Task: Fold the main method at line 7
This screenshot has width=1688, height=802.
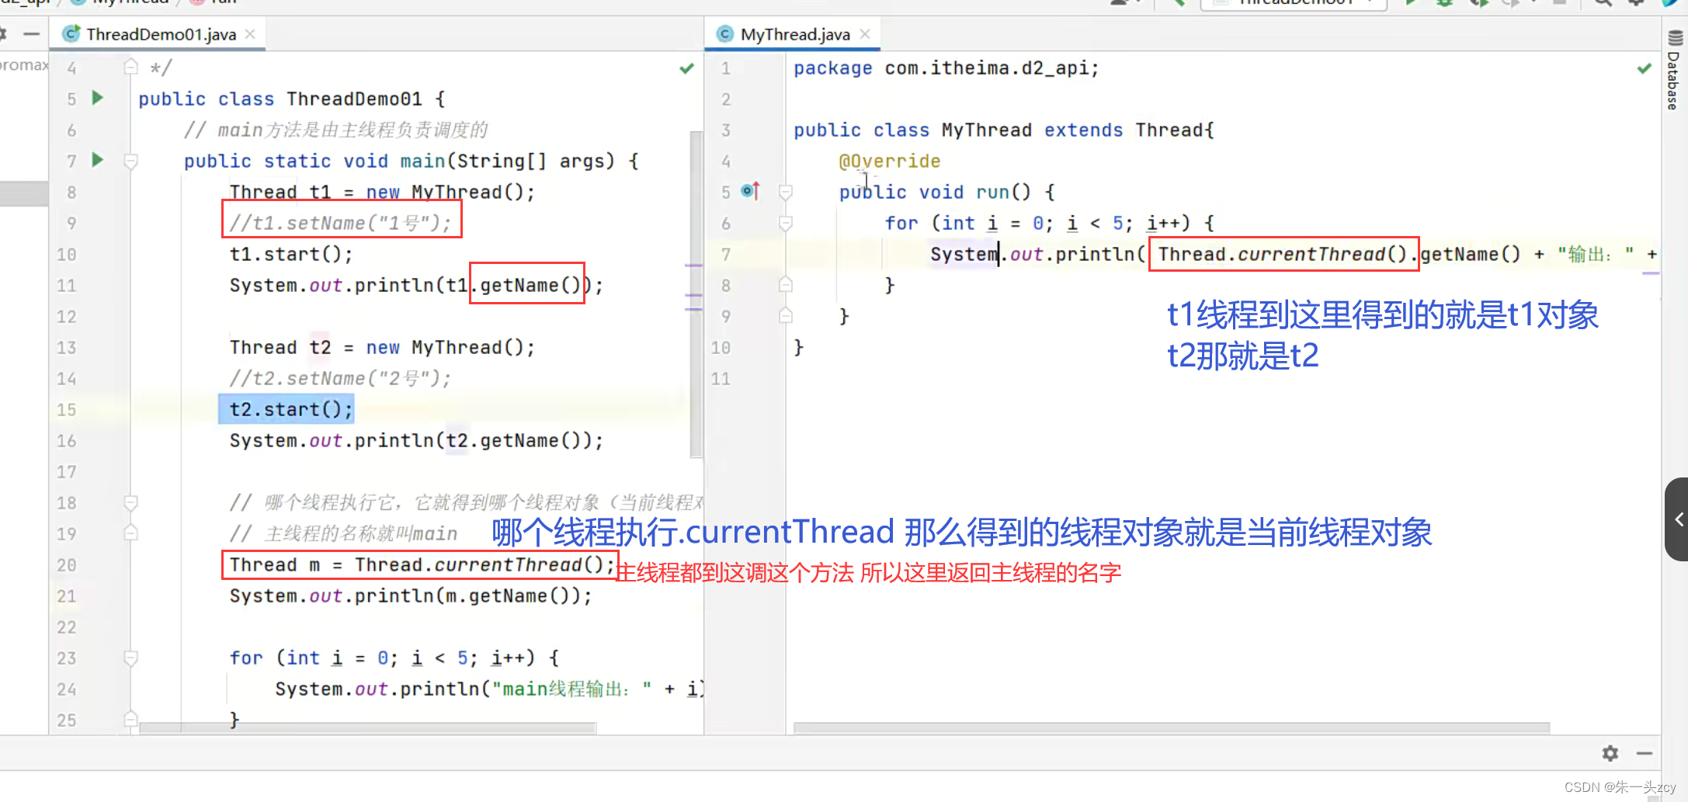Action: (x=131, y=161)
